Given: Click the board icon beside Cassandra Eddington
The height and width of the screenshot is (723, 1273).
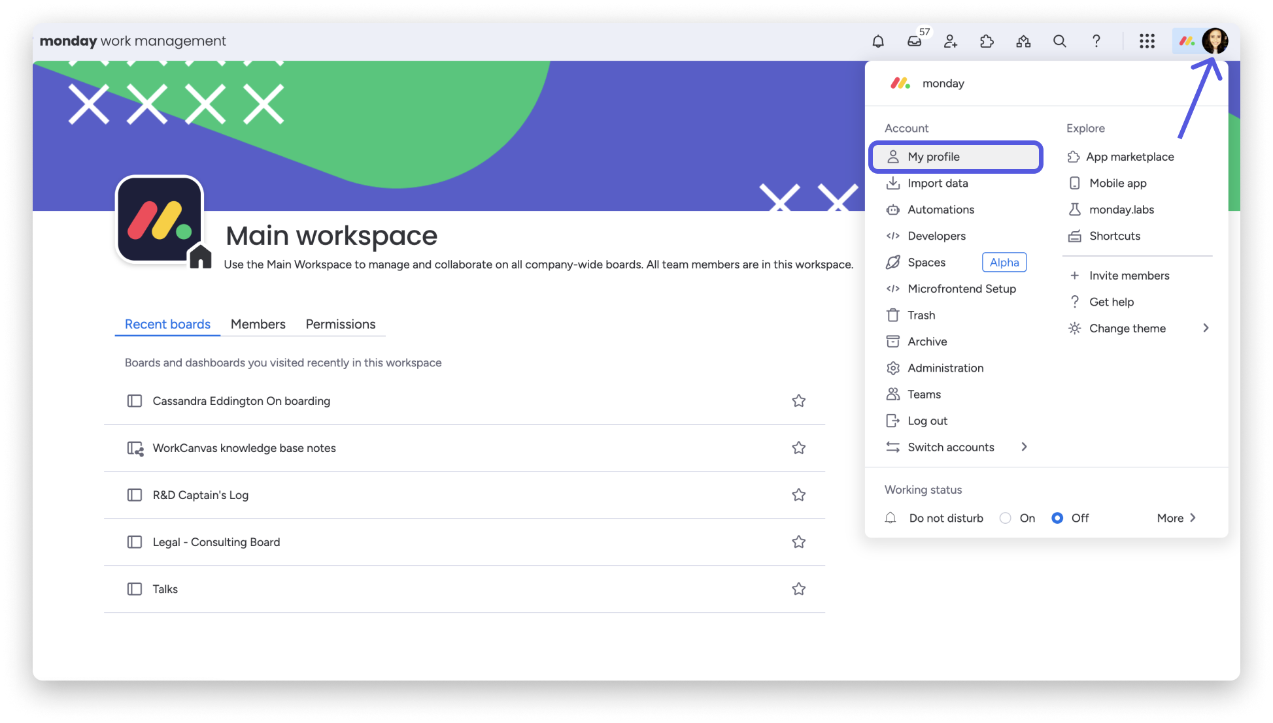Looking at the screenshot, I should (134, 401).
